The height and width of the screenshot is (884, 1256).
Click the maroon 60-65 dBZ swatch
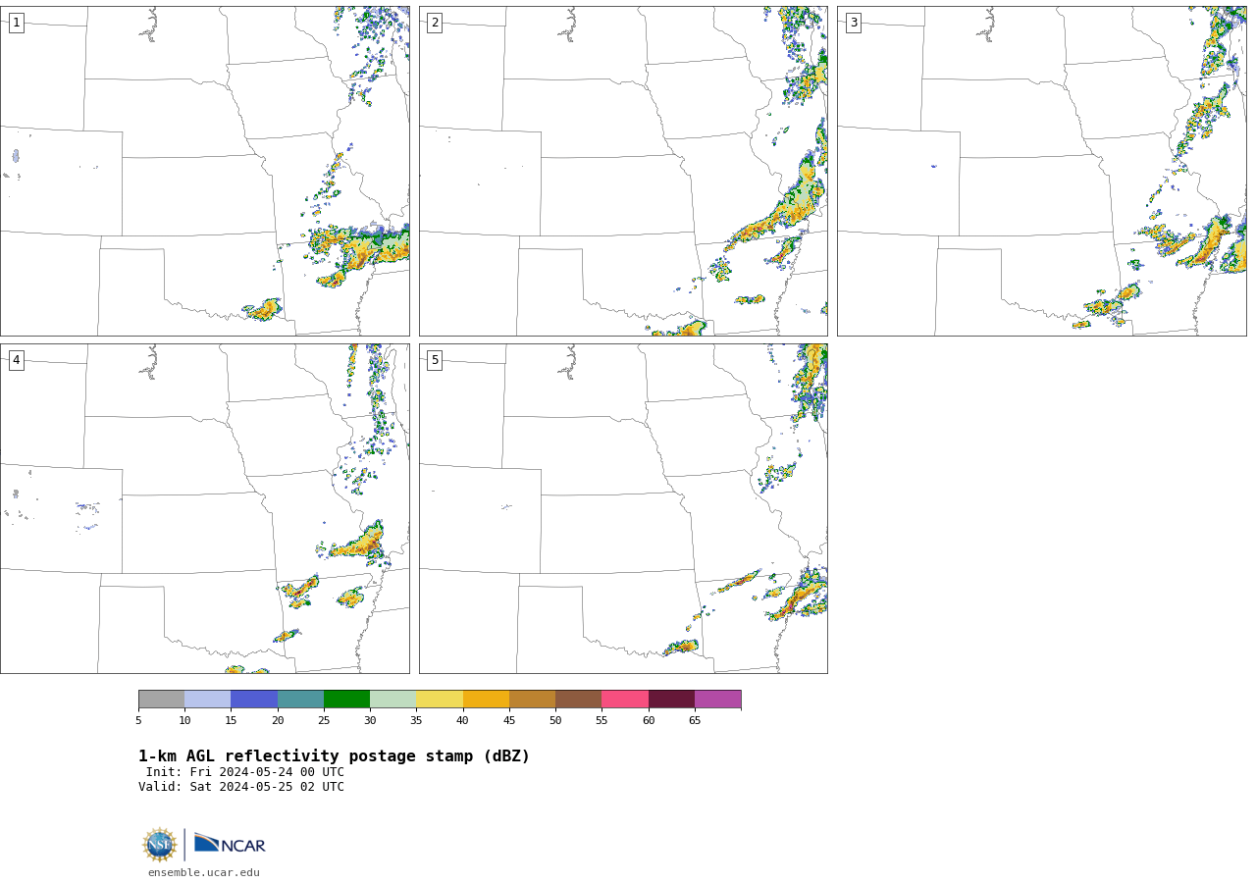(671, 700)
